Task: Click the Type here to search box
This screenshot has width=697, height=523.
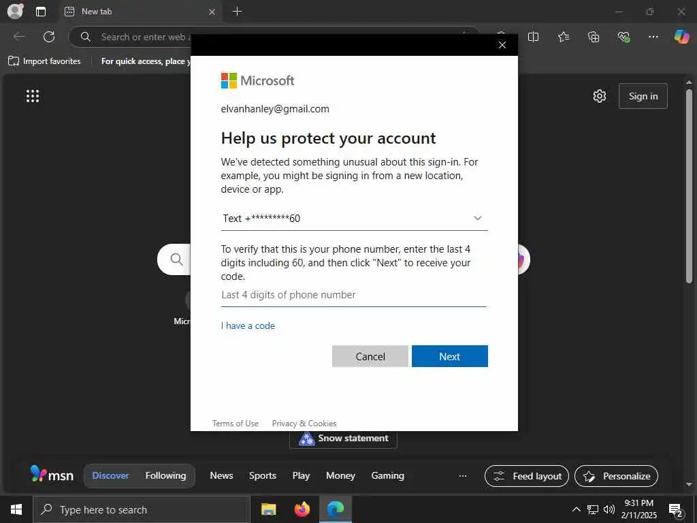Action: pos(142,509)
